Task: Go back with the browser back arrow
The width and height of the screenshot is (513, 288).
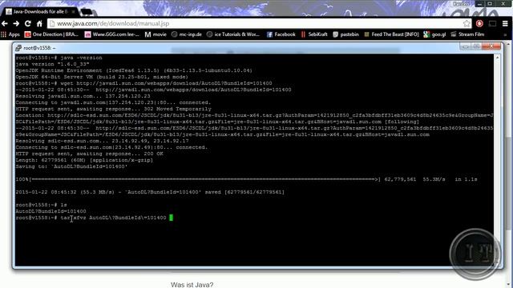Action: point(5,23)
